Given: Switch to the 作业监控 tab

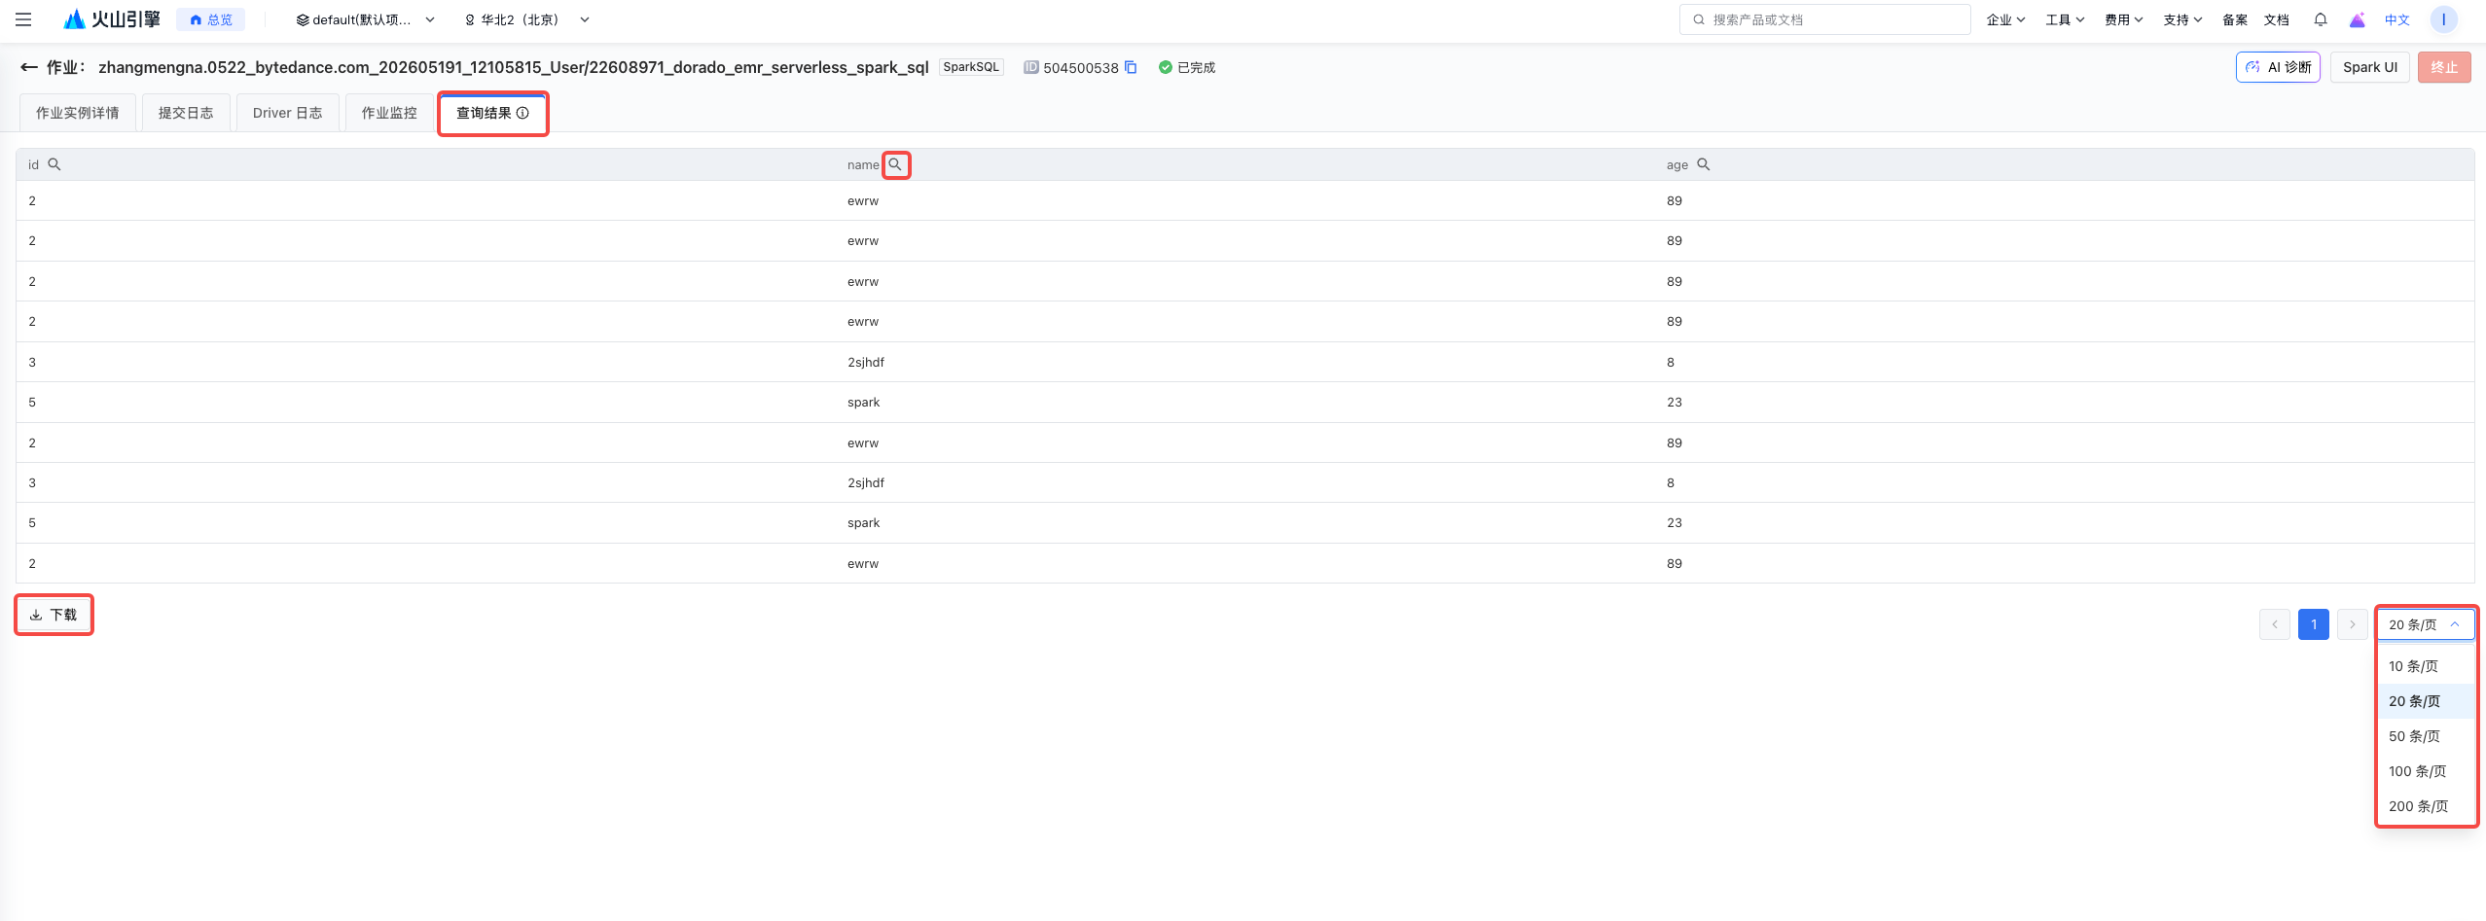Looking at the screenshot, I should [389, 113].
